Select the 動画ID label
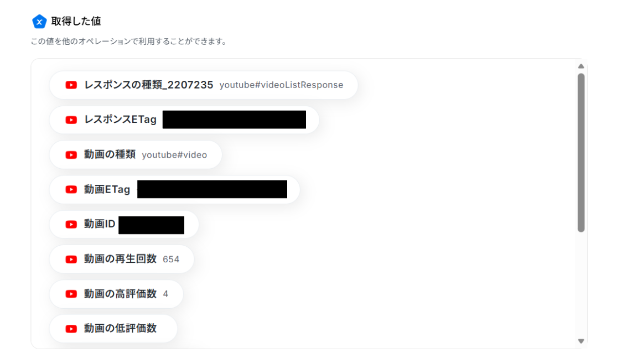The height and width of the screenshot is (363, 627). pyautogui.click(x=100, y=224)
